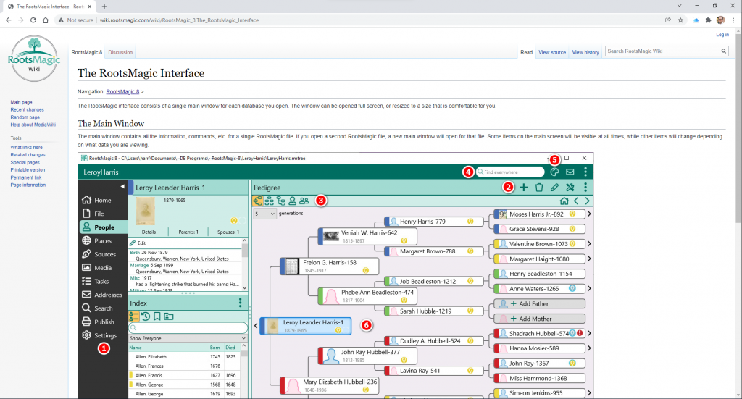Click the Search RootsMagic Wiki field
This screenshot has height=399, width=742.
(x=662, y=51)
